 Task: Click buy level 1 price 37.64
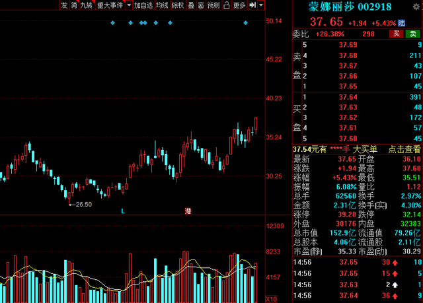point(348,97)
